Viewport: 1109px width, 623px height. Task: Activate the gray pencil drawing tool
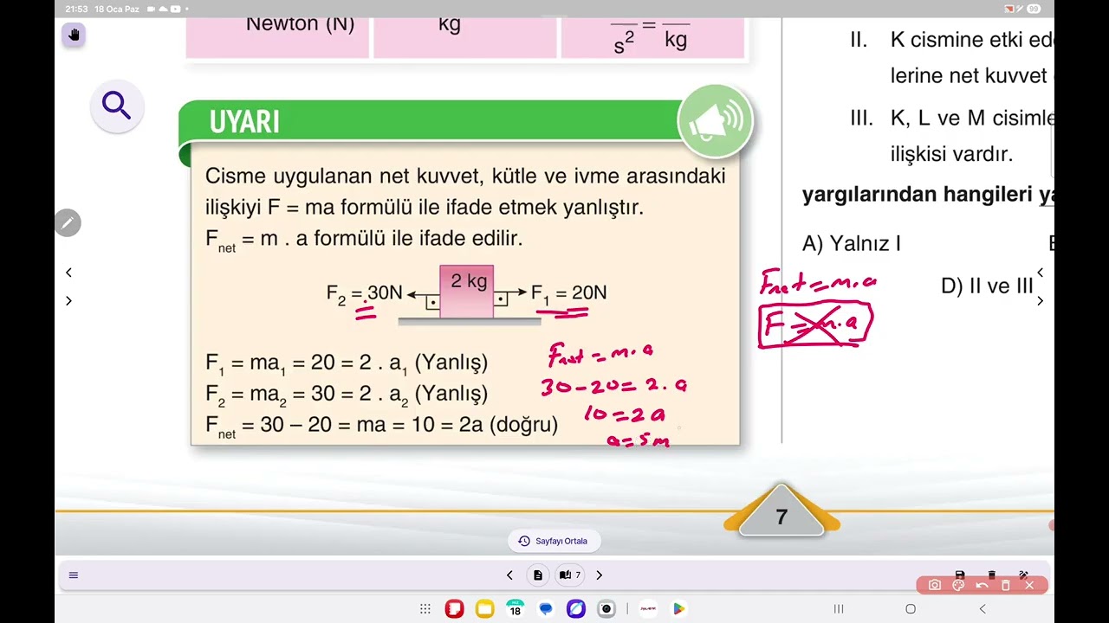(x=68, y=222)
